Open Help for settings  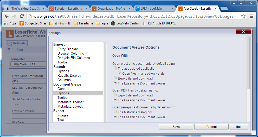tap(239, 127)
